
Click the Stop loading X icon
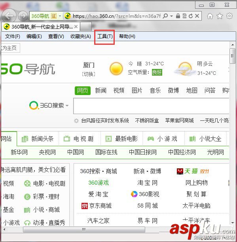pyautogui.click(x=197, y=16)
